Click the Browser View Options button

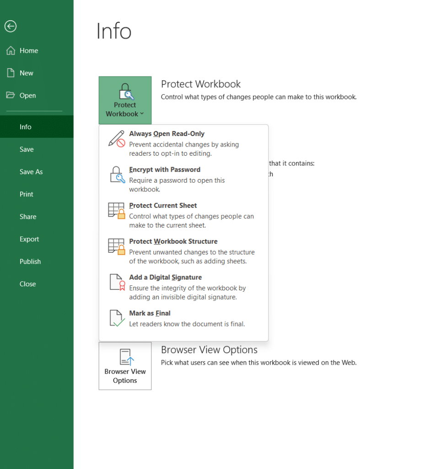(x=124, y=366)
